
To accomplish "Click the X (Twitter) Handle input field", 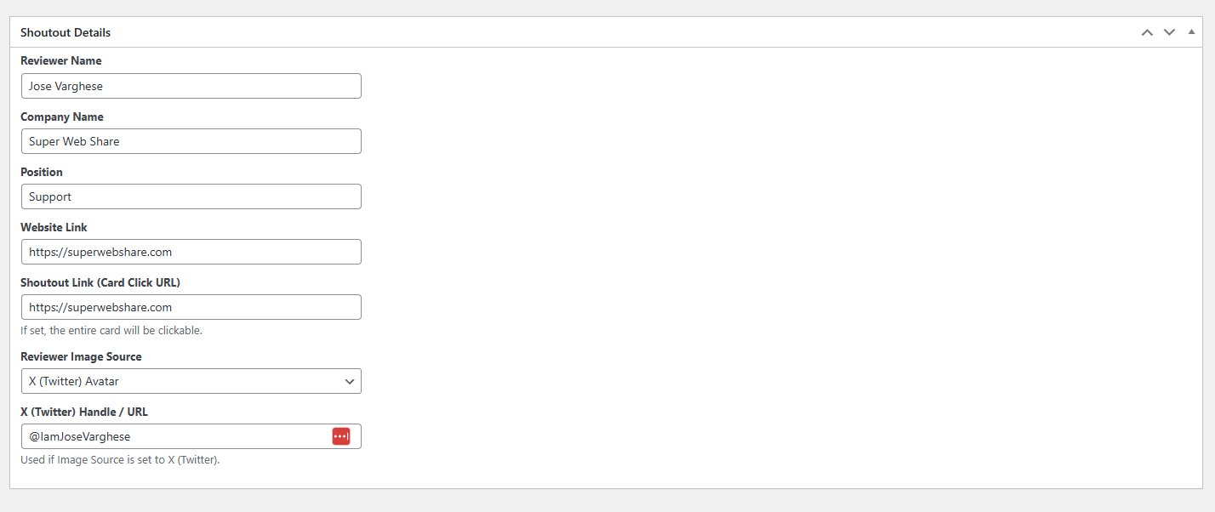I will [174, 436].
